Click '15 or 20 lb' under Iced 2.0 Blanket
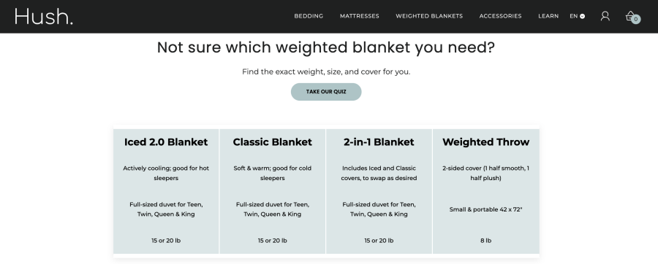 tap(166, 241)
